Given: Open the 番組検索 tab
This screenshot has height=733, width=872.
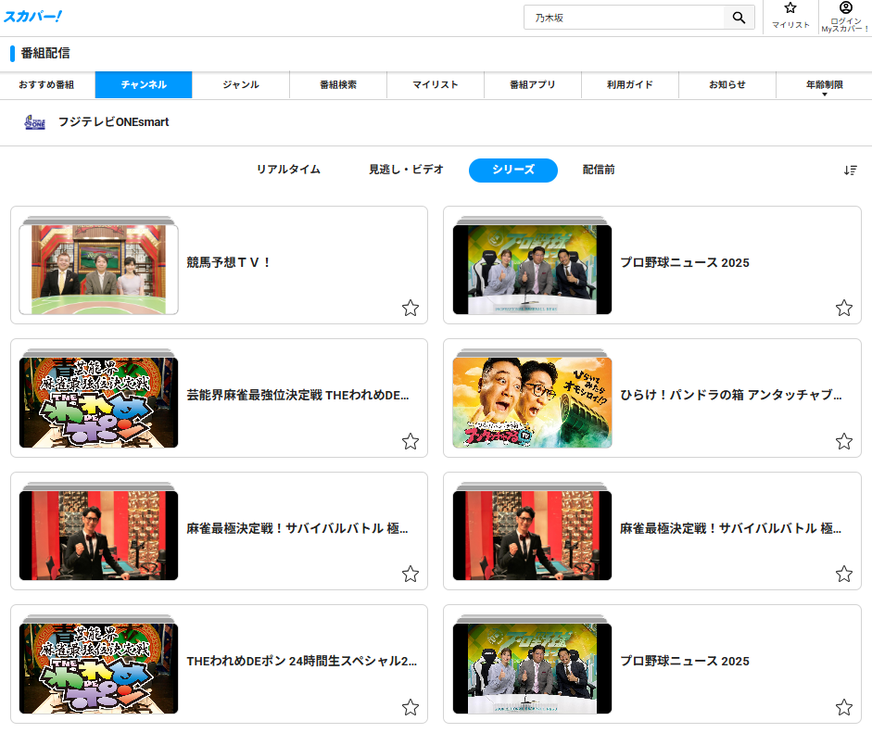Looking at the screenshot, I should tap(338, 85).
